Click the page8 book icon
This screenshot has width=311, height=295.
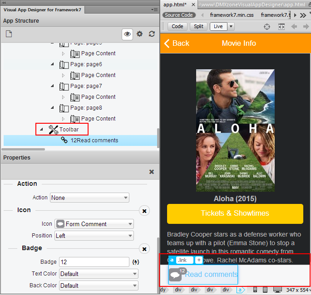(x=64, y=108)
